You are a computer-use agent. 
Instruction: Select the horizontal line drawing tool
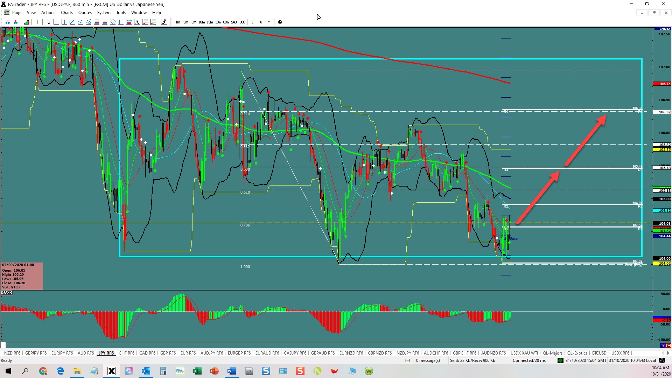pos(56,22)
